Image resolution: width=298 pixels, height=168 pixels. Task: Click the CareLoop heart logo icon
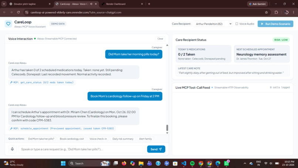8,24
